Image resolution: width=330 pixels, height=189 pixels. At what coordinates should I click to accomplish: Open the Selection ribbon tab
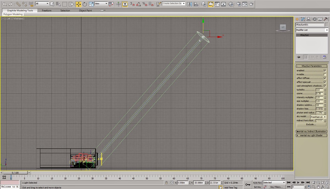[x=65, y=10]
